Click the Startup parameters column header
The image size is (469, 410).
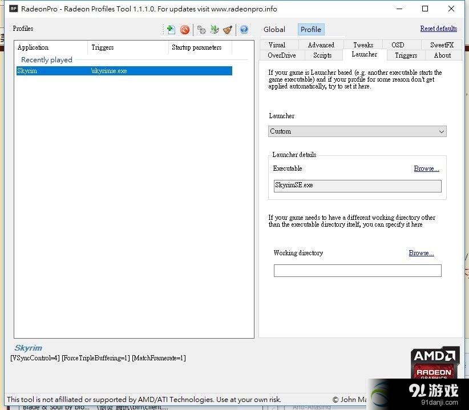point(200,47)
